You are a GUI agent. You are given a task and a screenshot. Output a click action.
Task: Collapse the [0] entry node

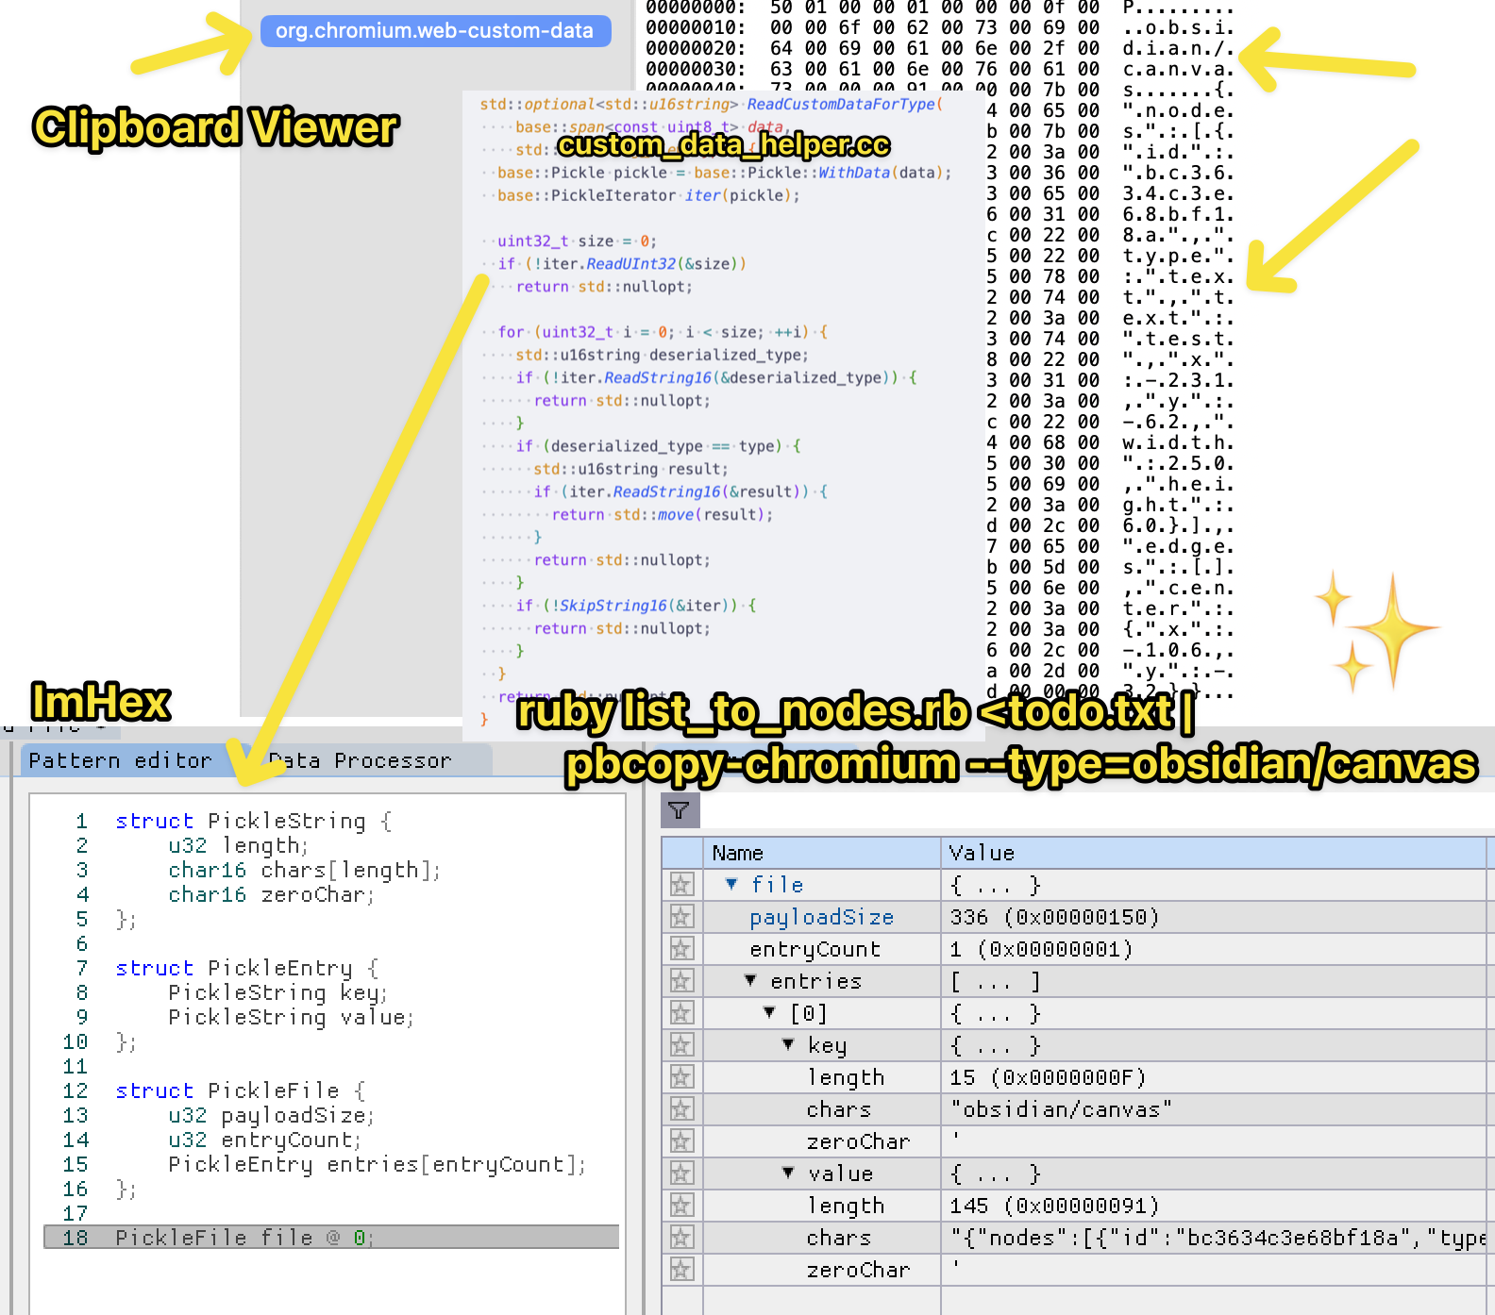(769, 1012)
